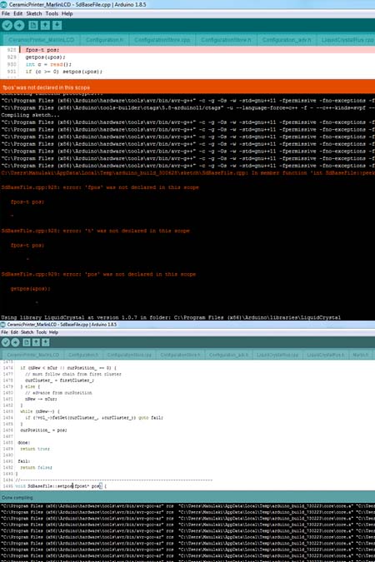
Task: Click console error "'pos' was not declared in this scope"
Action: (98, 274)
